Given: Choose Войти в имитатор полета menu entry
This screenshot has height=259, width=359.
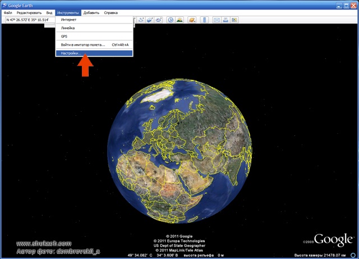Looking at the screenshot, I should tap(94, 45).
